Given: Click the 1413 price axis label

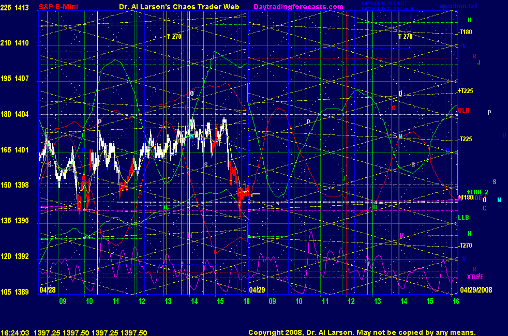Looking at the screenshot, I should click(x=22, y=7).
